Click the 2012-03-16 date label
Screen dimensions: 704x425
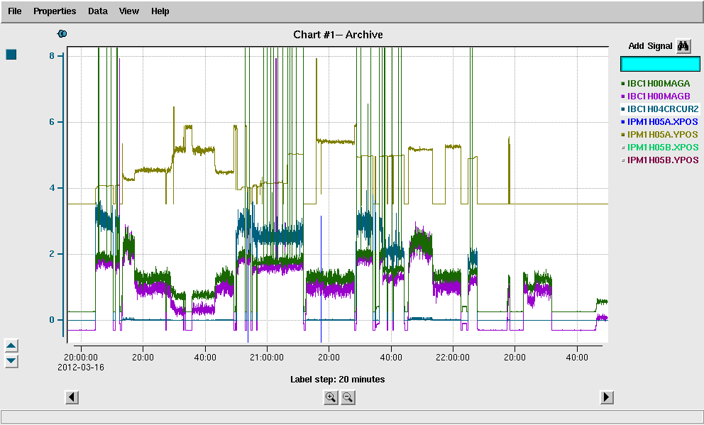pyautogui.click(x=81, y=368)
